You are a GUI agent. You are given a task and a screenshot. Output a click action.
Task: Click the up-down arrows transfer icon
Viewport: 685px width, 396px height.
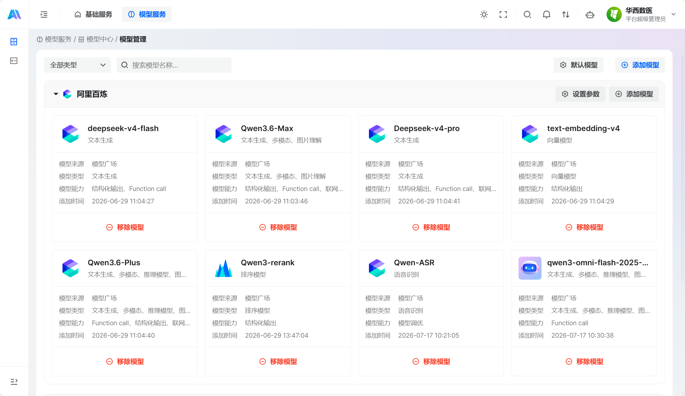point(566,14)
